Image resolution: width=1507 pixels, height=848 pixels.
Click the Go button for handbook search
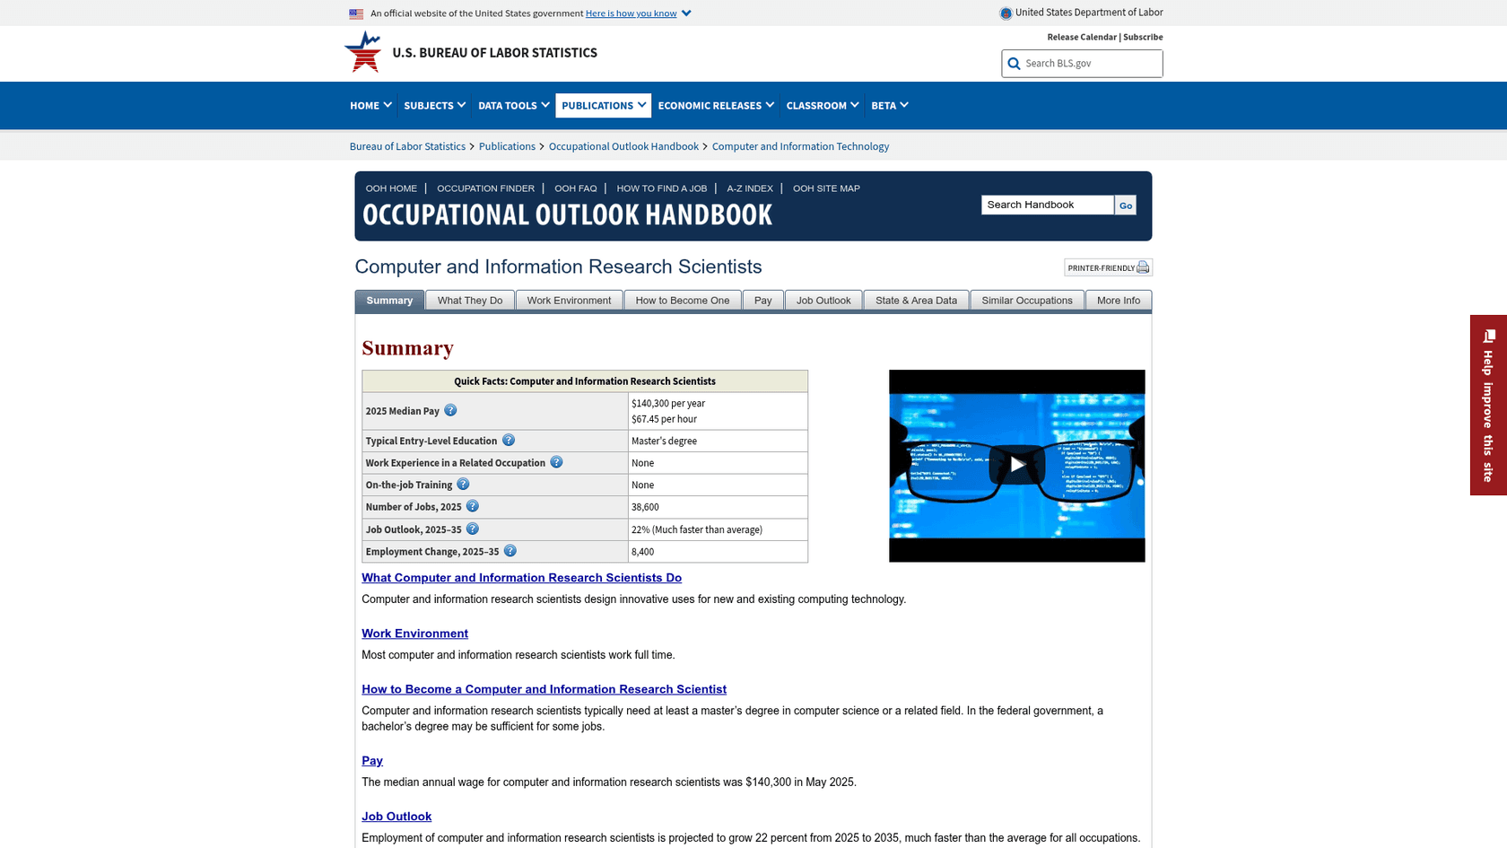click(x=1125, y=205)
